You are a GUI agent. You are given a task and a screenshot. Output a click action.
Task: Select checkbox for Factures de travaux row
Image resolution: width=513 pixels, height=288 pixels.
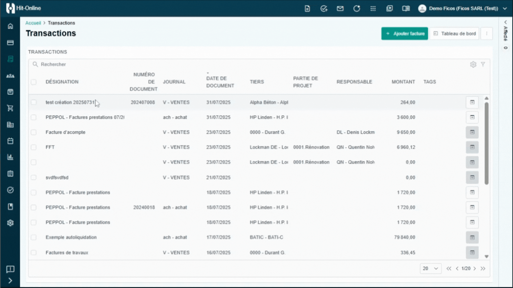point(33,252)
